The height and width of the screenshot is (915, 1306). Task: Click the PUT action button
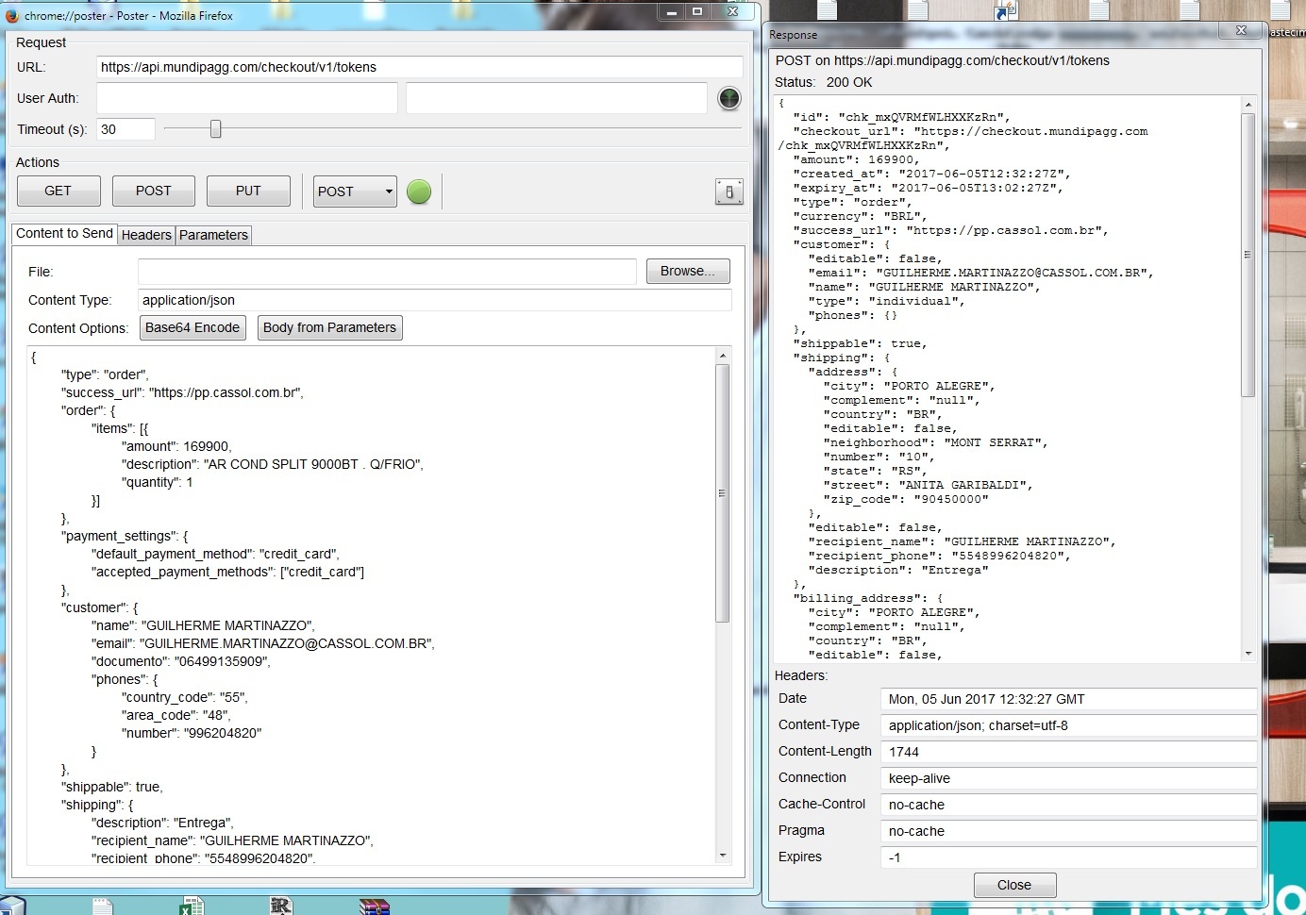coord(248,191)
